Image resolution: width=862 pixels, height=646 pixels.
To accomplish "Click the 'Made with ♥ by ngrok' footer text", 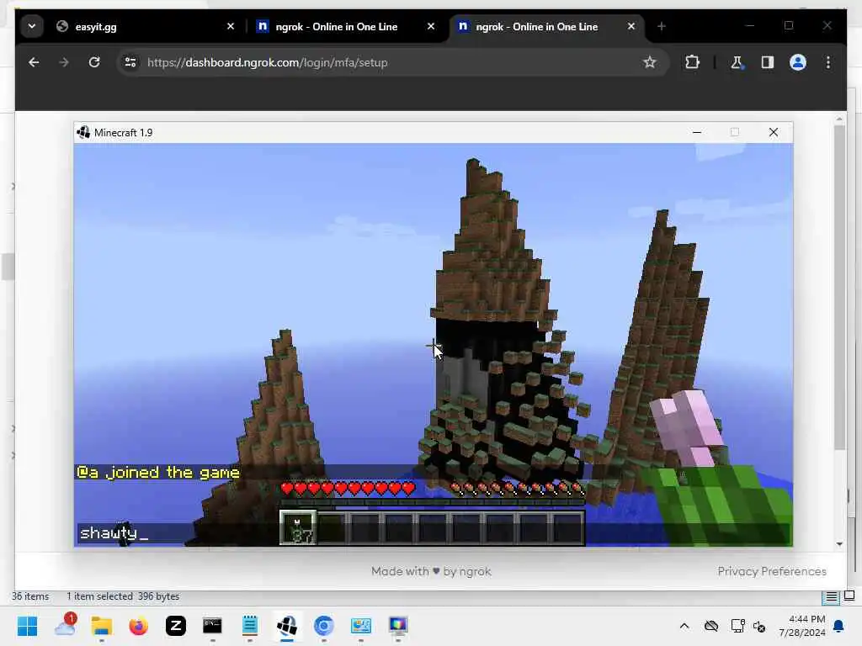I will 431,571.
